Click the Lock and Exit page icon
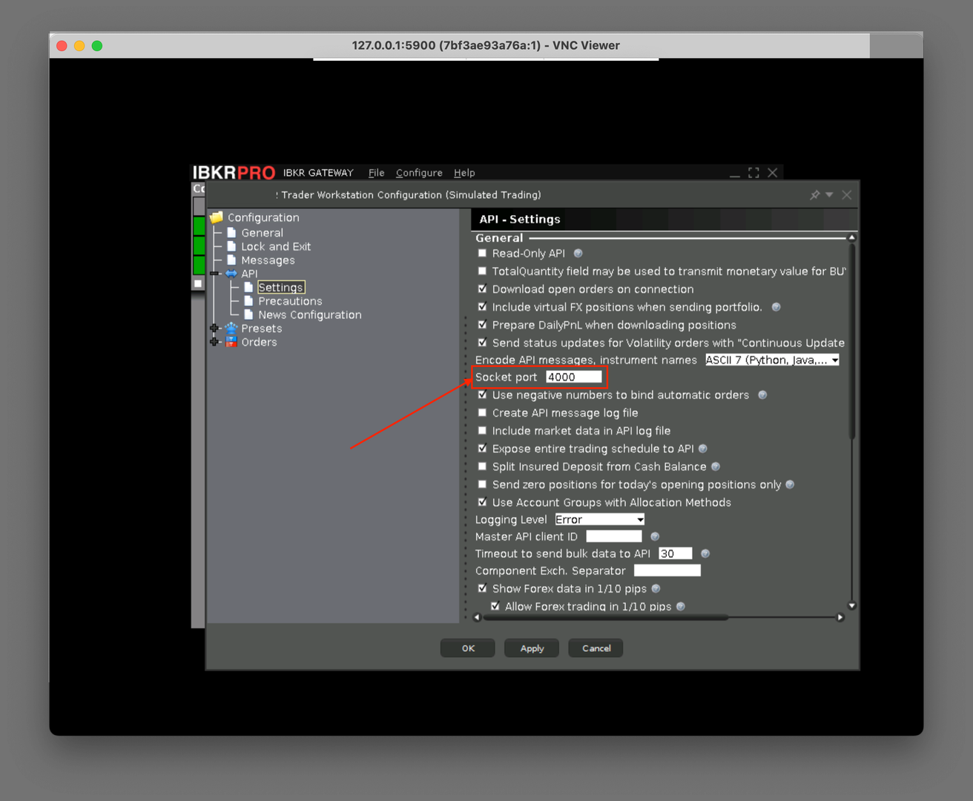This screenshot has height=801, width=973. click(231, 246)
